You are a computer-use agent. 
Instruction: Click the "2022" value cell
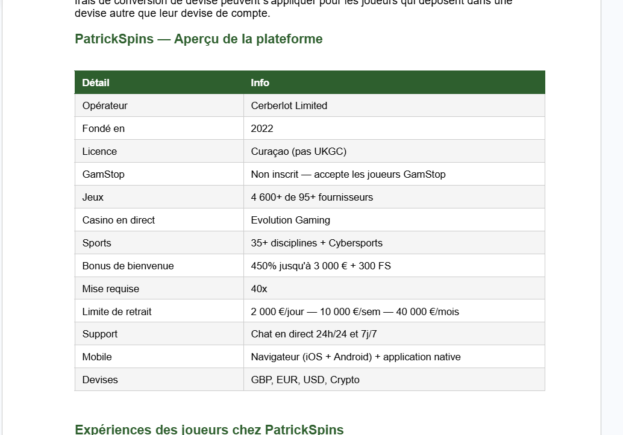click(394, 128)
